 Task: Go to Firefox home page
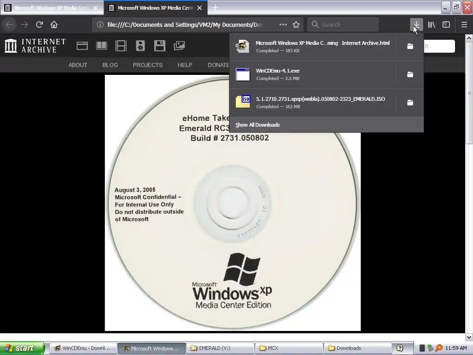(x=54, y=24)
